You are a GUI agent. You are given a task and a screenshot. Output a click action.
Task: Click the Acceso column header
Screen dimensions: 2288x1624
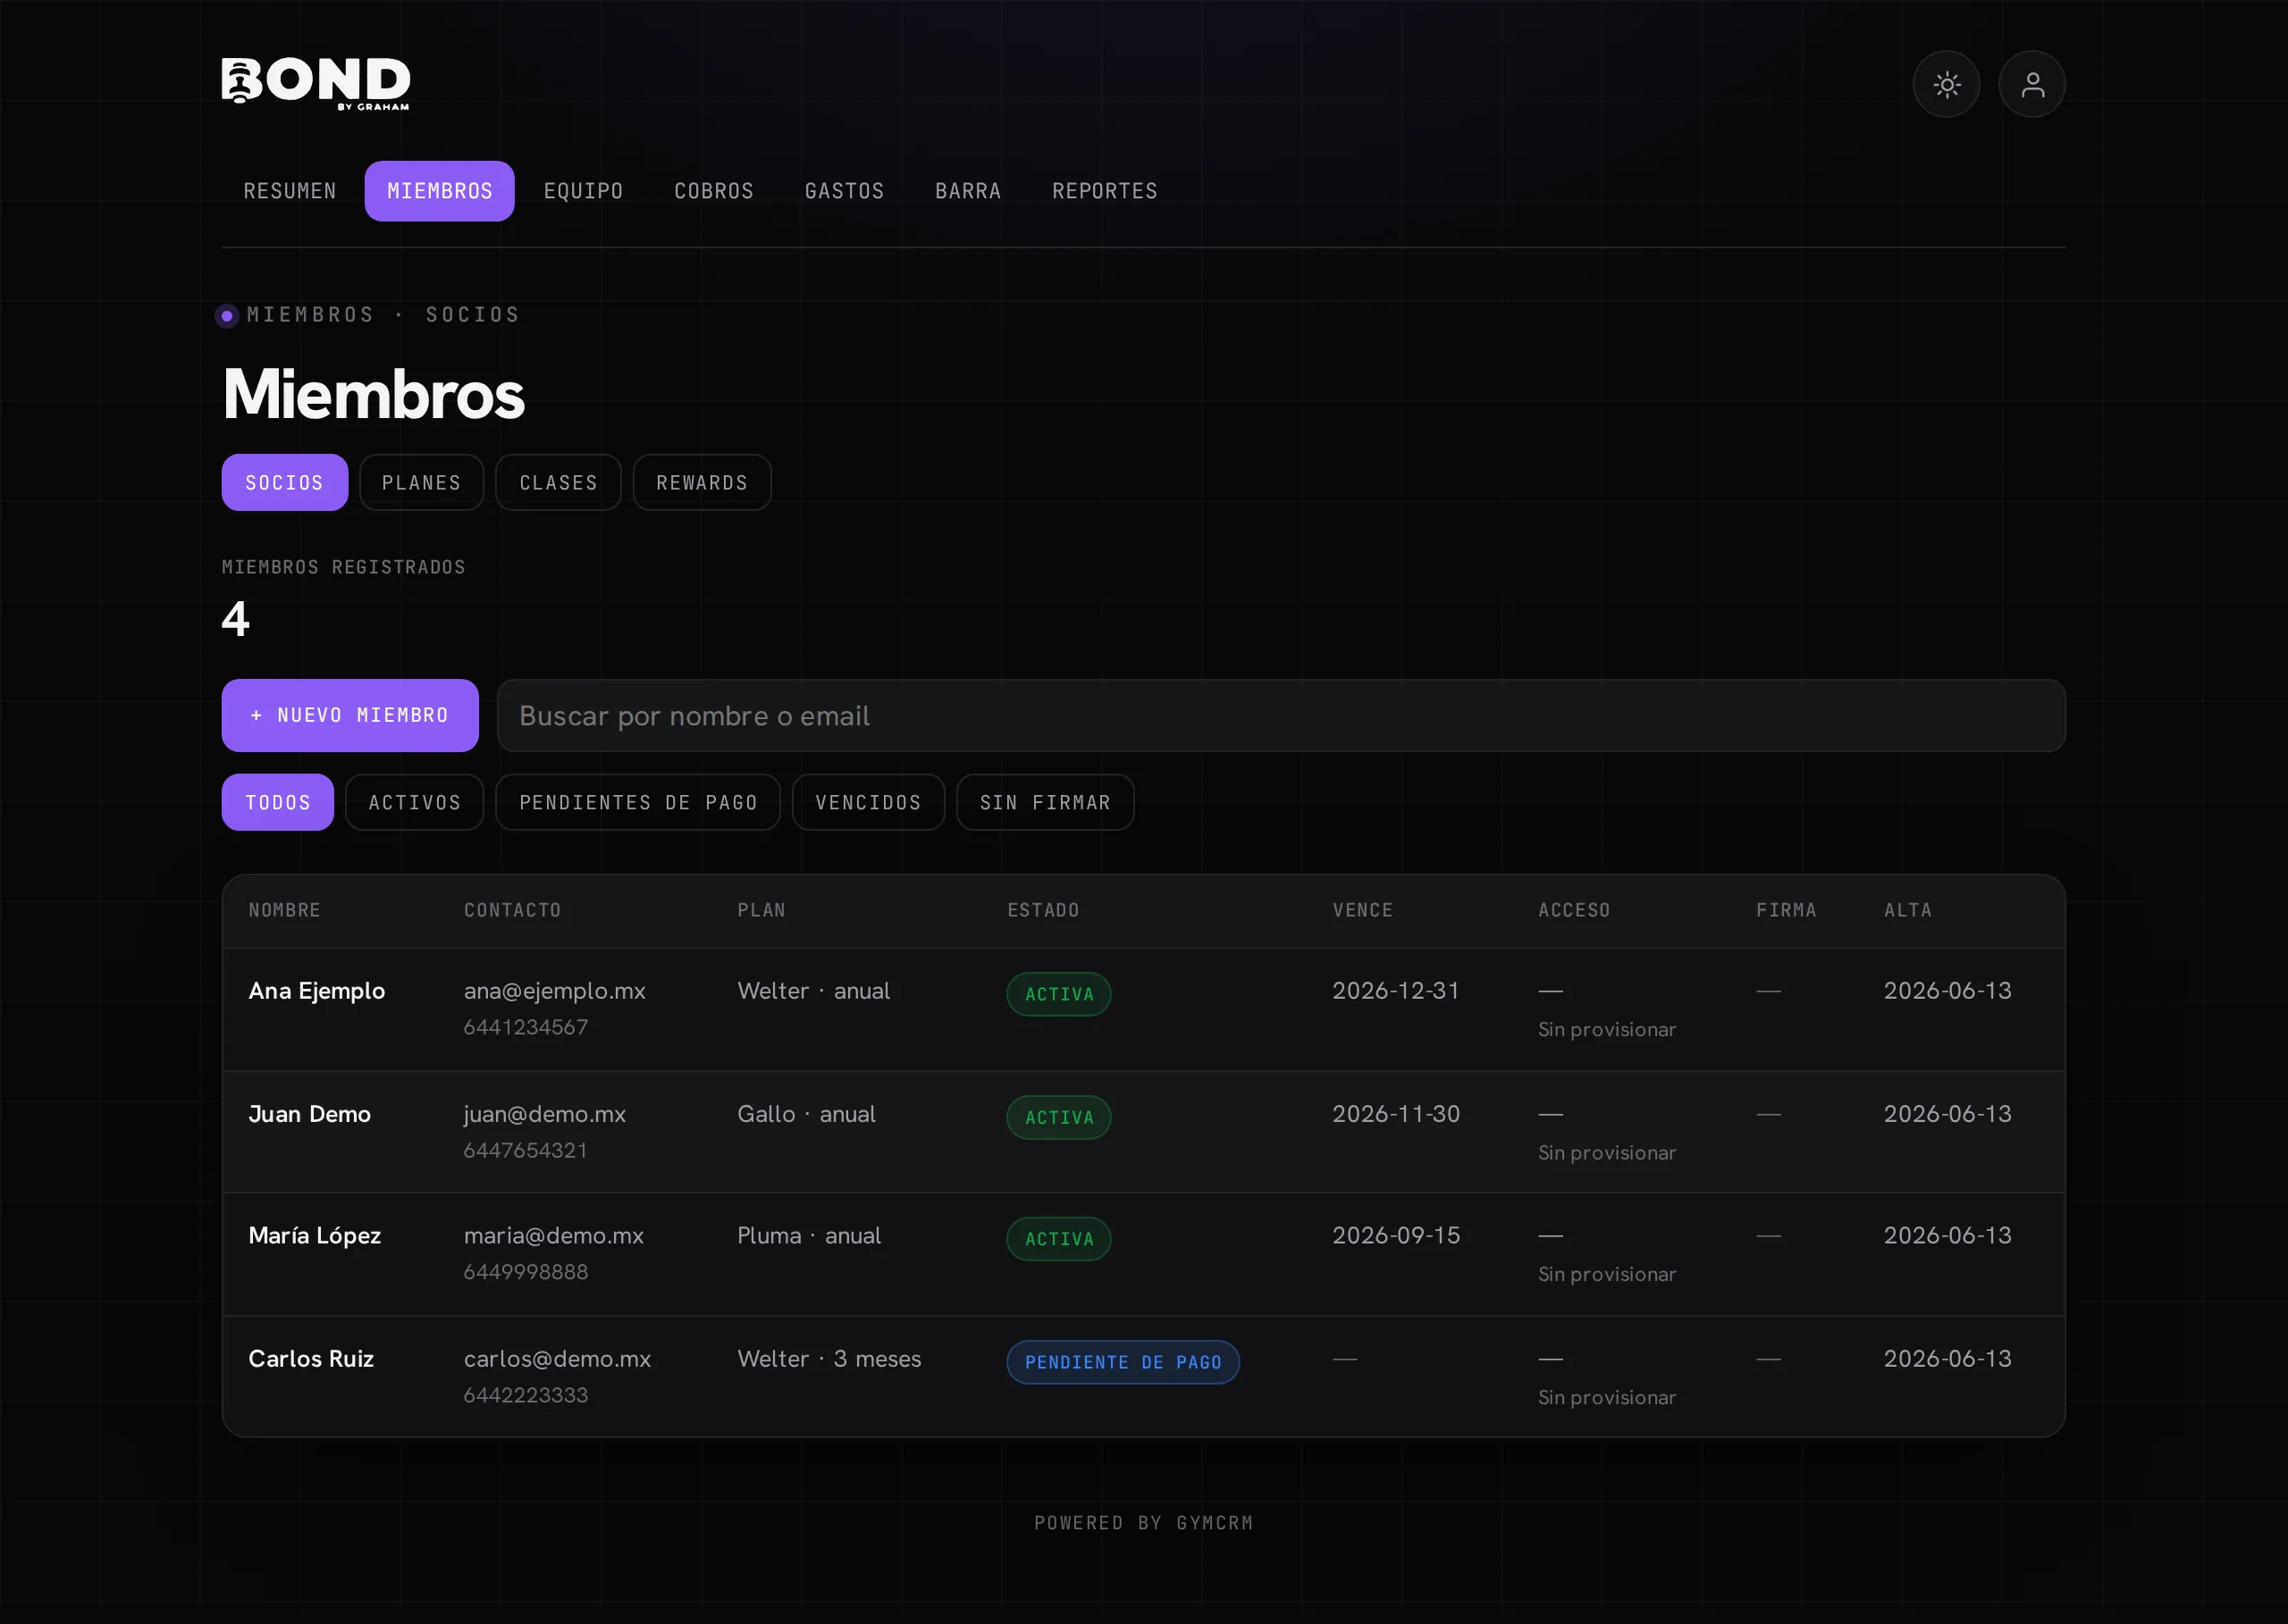pos(1575,911)
